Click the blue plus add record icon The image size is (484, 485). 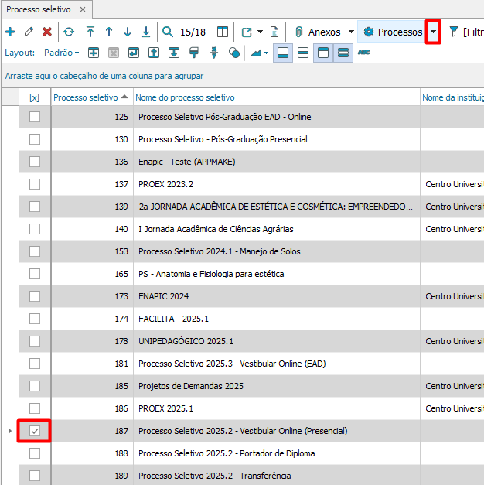[10, 32]
